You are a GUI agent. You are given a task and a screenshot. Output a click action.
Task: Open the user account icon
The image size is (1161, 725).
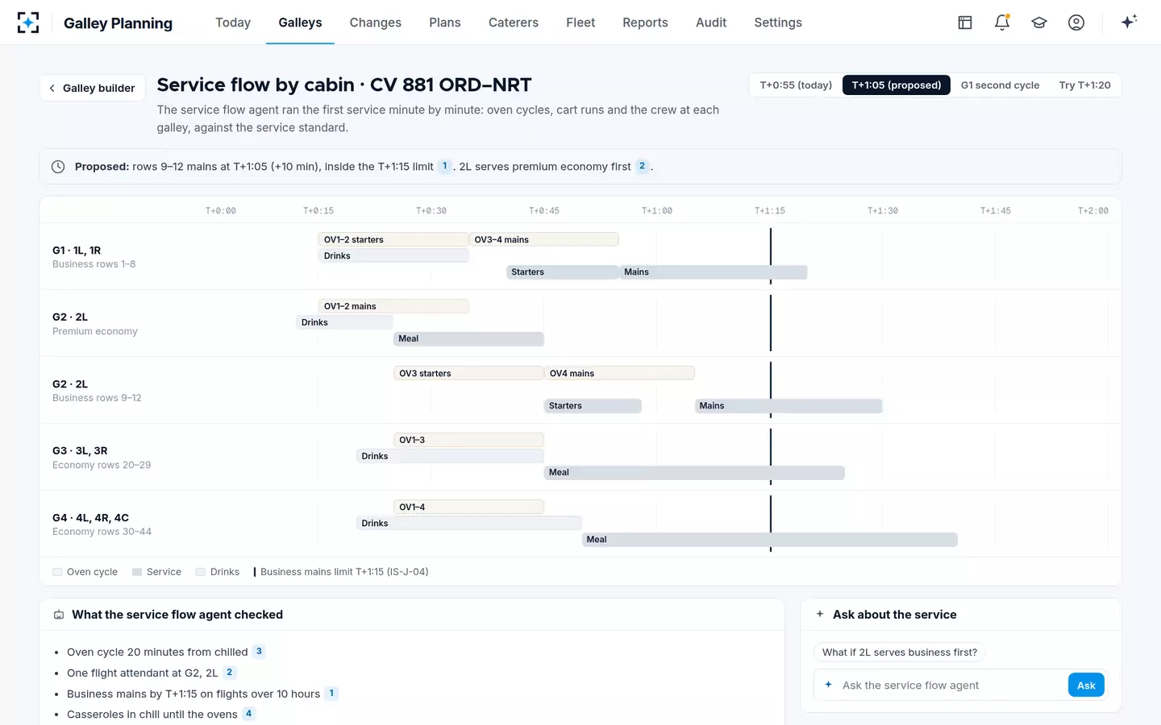click(1076, 23)
